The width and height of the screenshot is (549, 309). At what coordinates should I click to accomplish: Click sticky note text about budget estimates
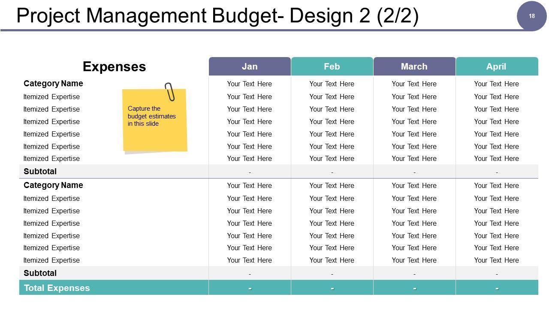pos(152,116)
